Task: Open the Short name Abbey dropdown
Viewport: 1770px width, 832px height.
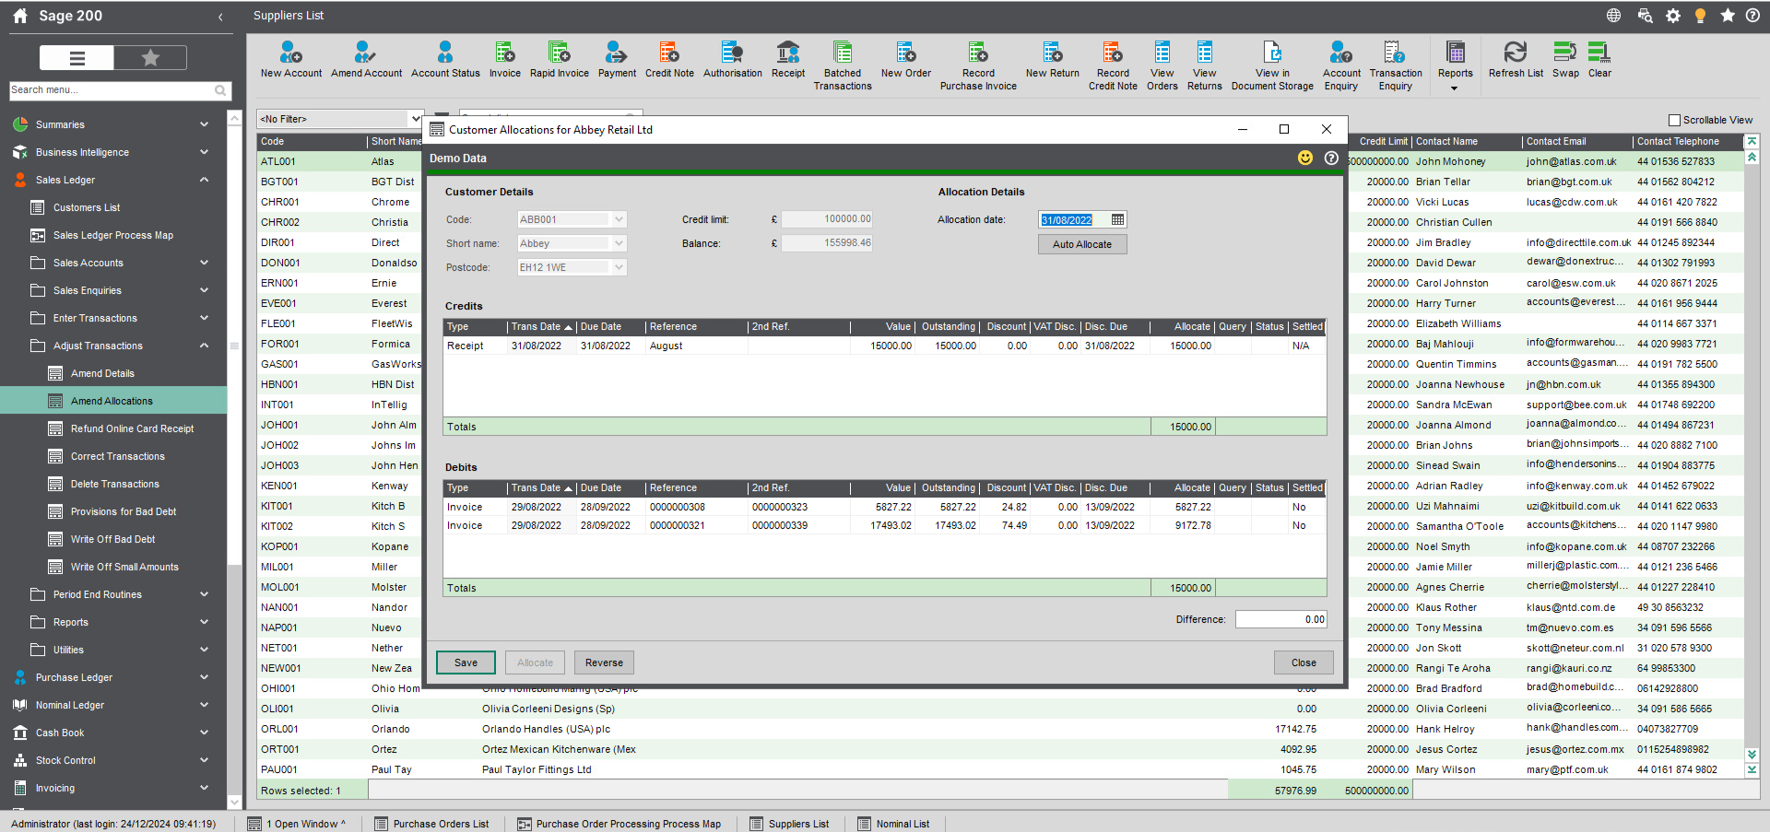Action: (x=619, y=242)
